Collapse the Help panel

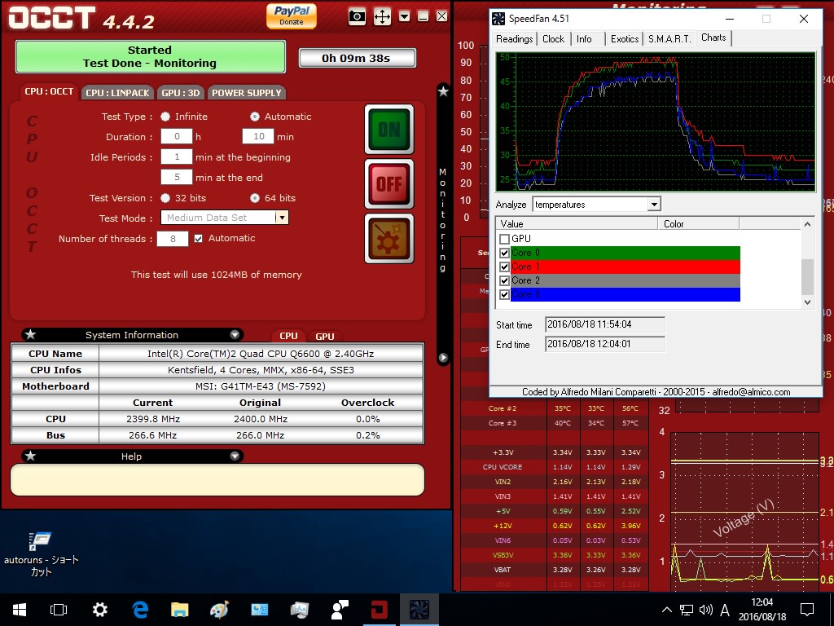[235, 456]
